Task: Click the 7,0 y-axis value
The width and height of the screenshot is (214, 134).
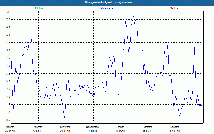Action: point(8,19)
